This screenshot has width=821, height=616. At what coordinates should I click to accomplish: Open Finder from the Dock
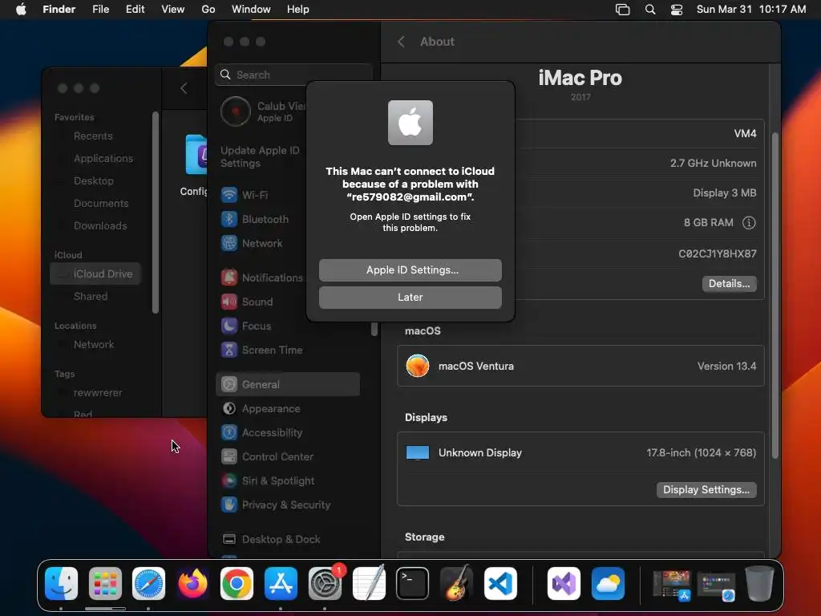[x=61, y=584]
